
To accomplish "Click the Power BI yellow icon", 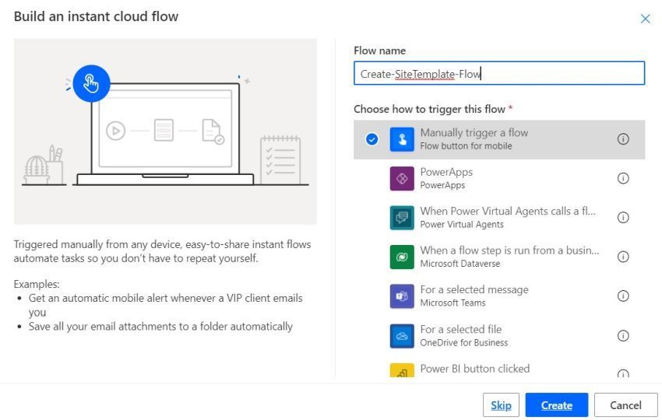I will [402, 371].
